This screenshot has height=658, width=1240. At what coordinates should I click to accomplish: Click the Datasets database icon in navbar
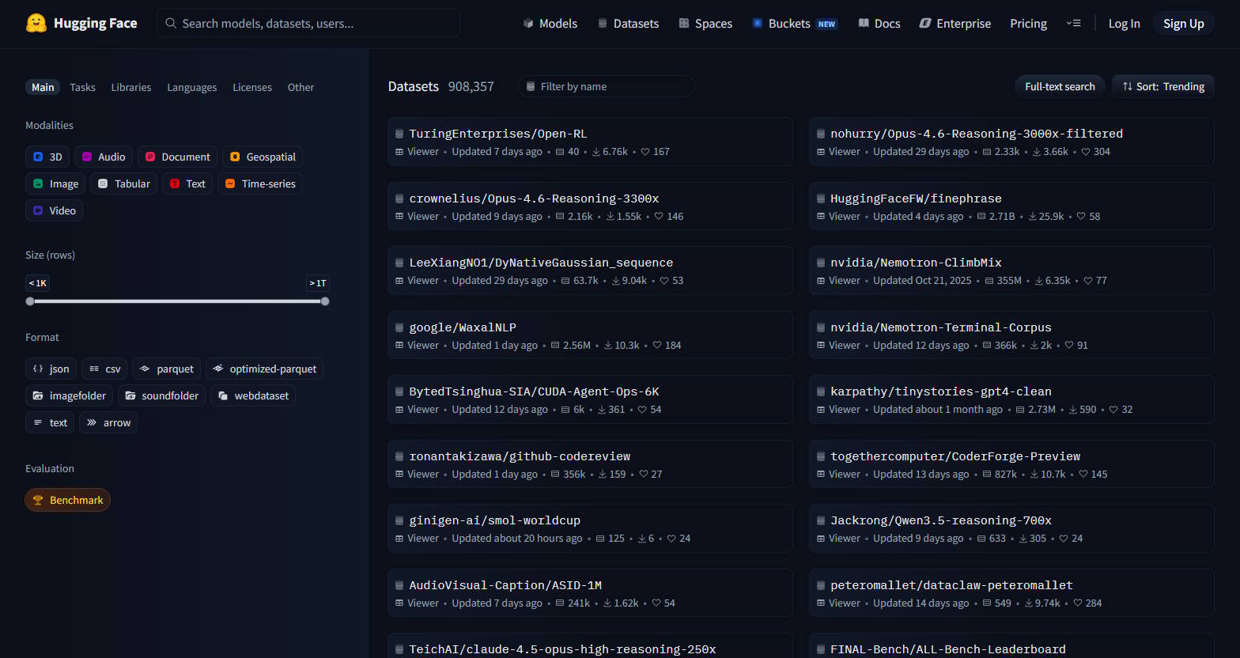pyautogui.click(x=603, y=24)
